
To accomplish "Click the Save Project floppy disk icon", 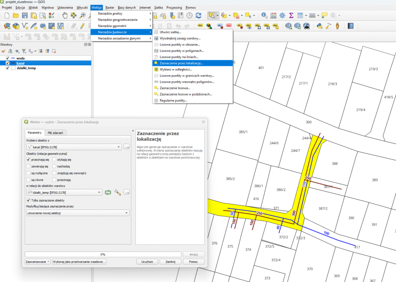I will 25,15.
